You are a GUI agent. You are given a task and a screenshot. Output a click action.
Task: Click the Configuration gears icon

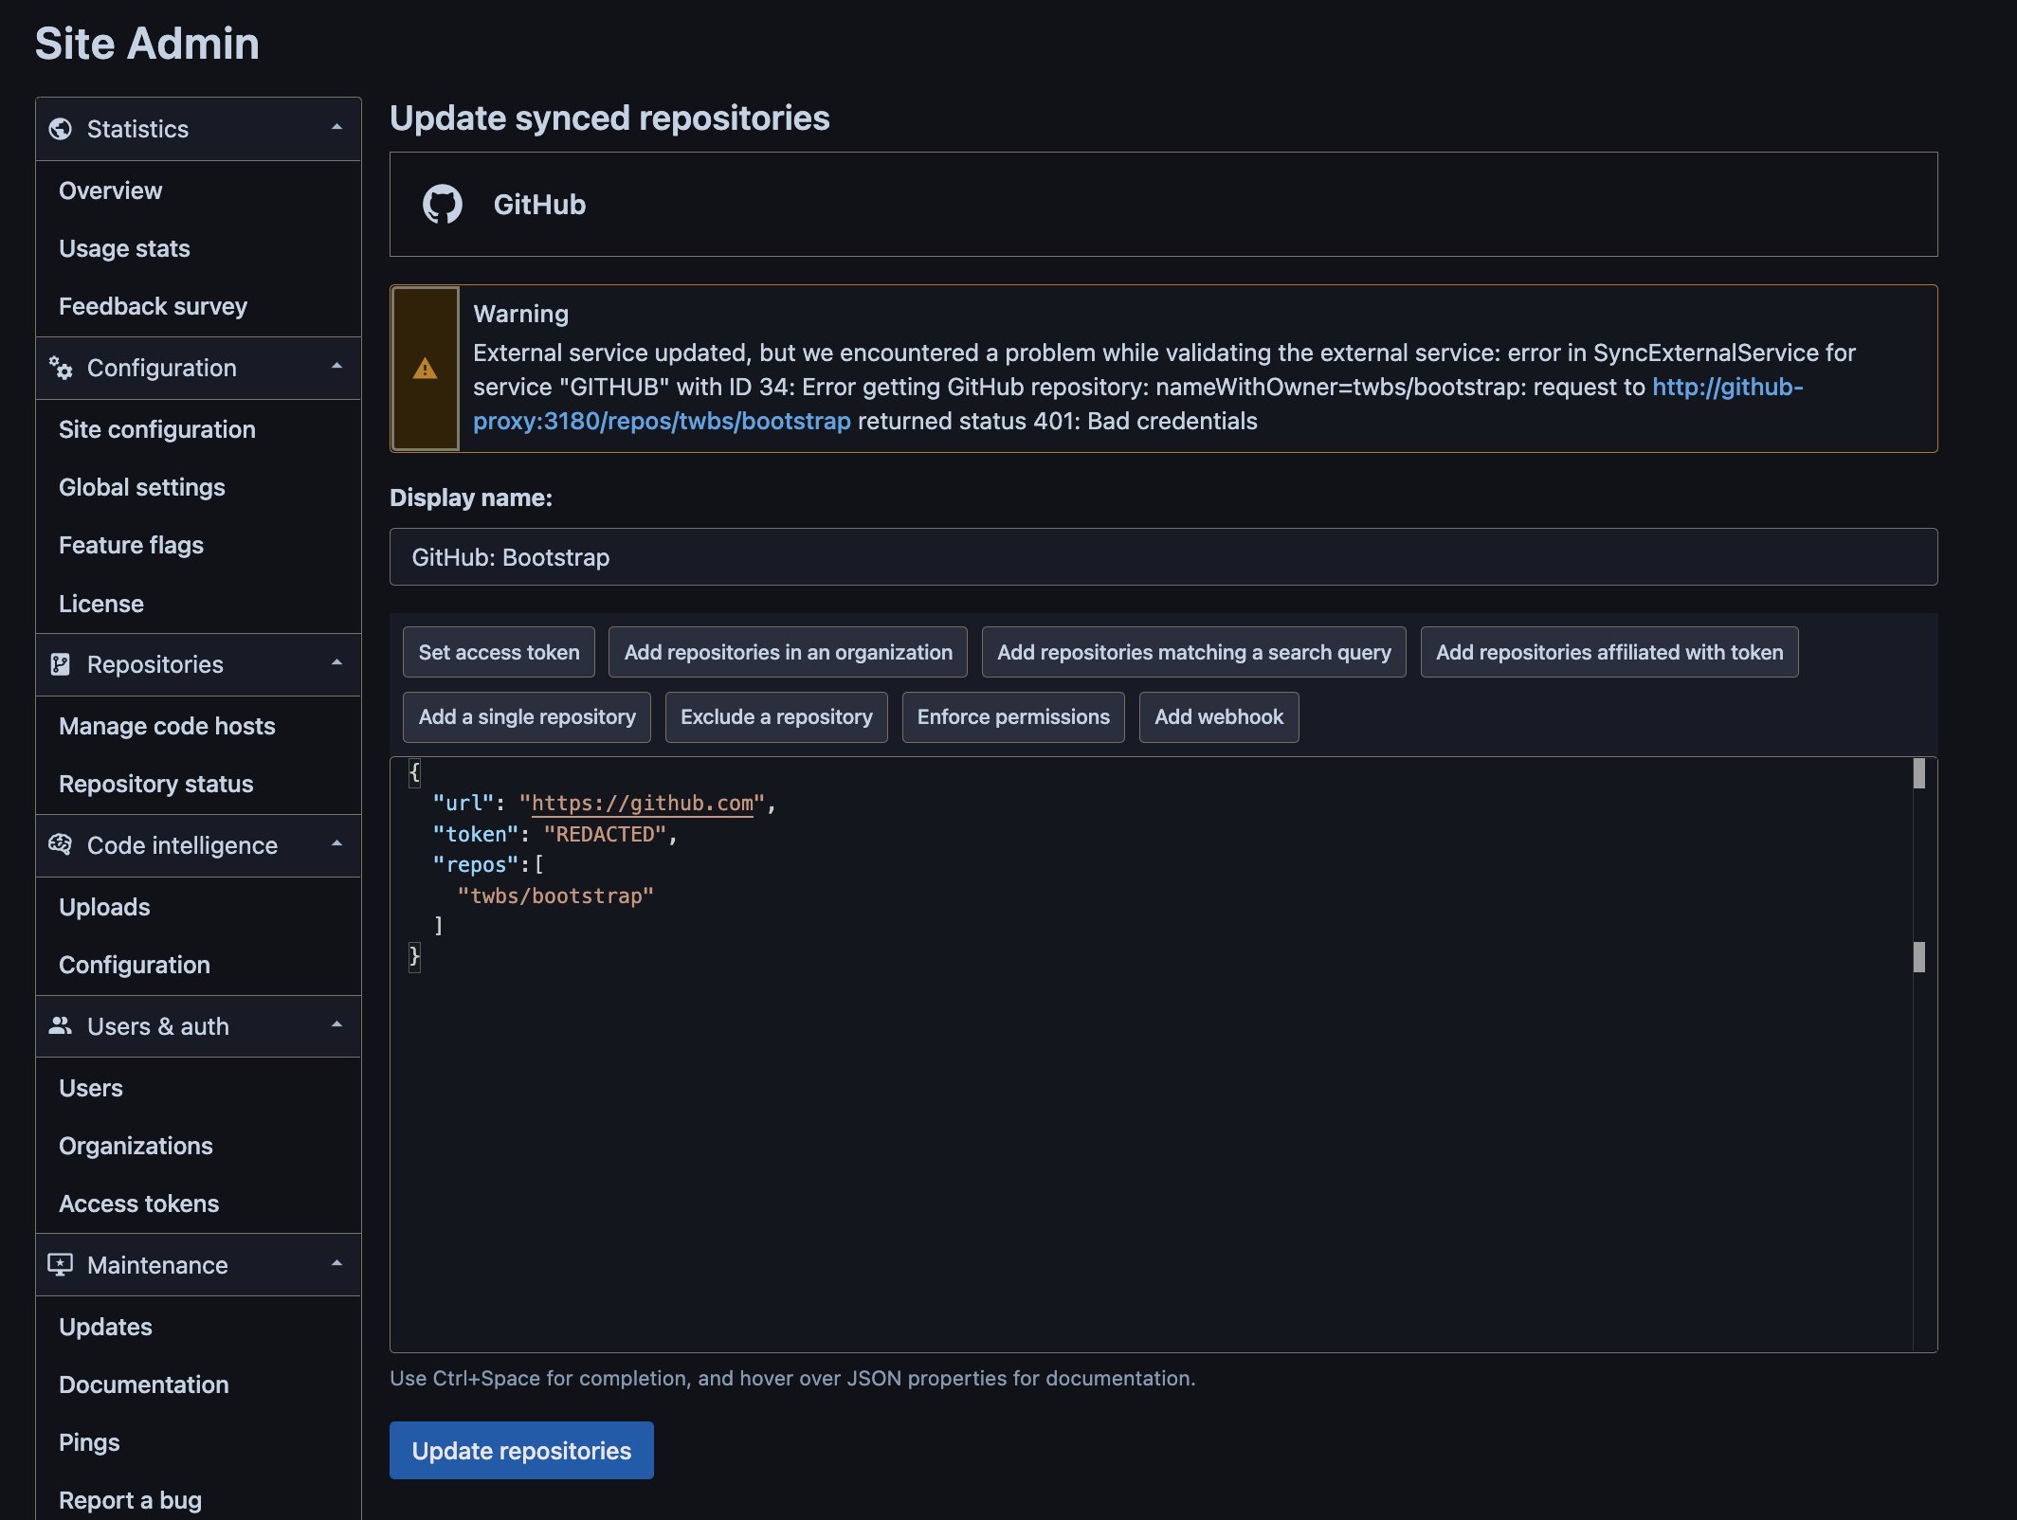[x=61, y=368]
